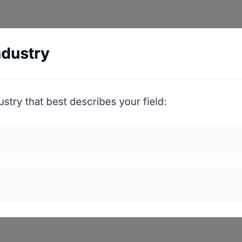The image size is (242, 242).
Task: Click blank header area right of the heading
Action: click(x=144, y=54)
